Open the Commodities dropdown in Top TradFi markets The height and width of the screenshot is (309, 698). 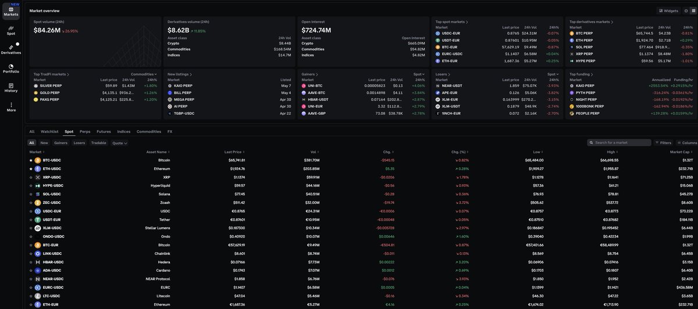(144, 74)
